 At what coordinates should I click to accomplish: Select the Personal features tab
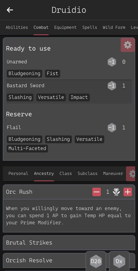point(18,173)
